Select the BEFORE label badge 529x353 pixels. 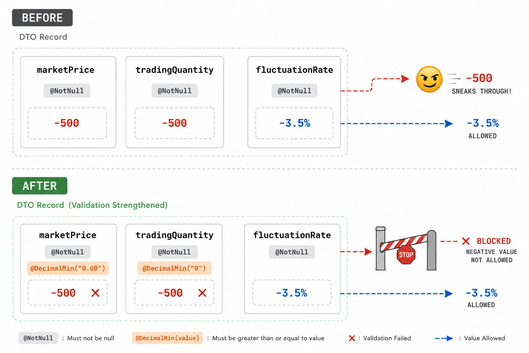click(42, 18)
